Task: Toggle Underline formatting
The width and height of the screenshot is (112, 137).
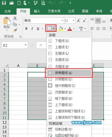Action: click(x=38, y=29)
